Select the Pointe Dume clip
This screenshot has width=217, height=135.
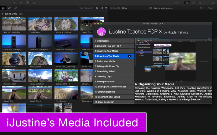click(40, 24)
